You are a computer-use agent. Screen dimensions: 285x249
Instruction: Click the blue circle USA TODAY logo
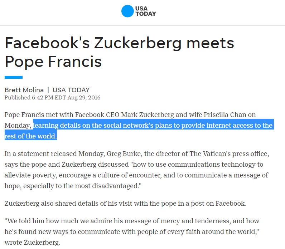click(x=127, y=11)
